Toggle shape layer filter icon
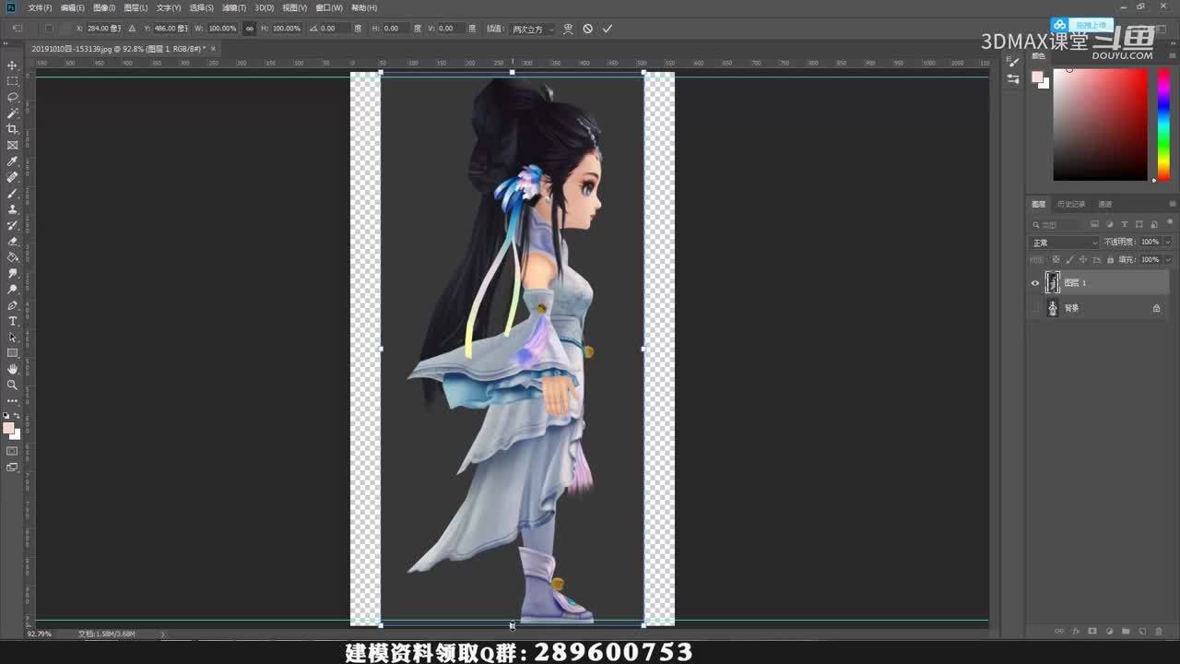 coord(1139,224)
